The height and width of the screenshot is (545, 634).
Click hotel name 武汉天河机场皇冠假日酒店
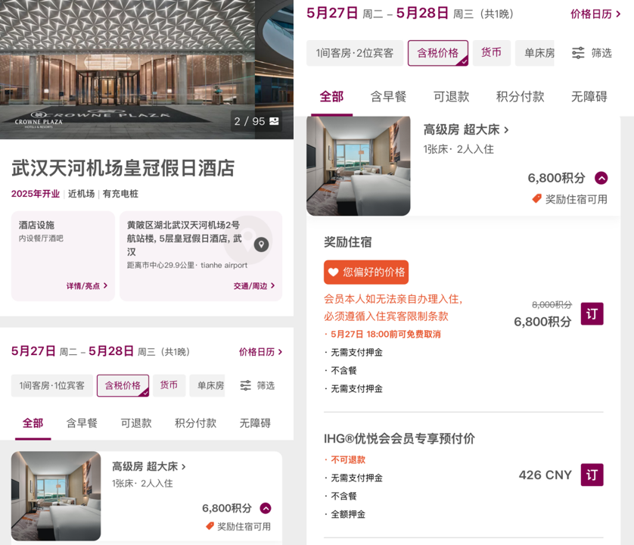(x=123, y=168)
